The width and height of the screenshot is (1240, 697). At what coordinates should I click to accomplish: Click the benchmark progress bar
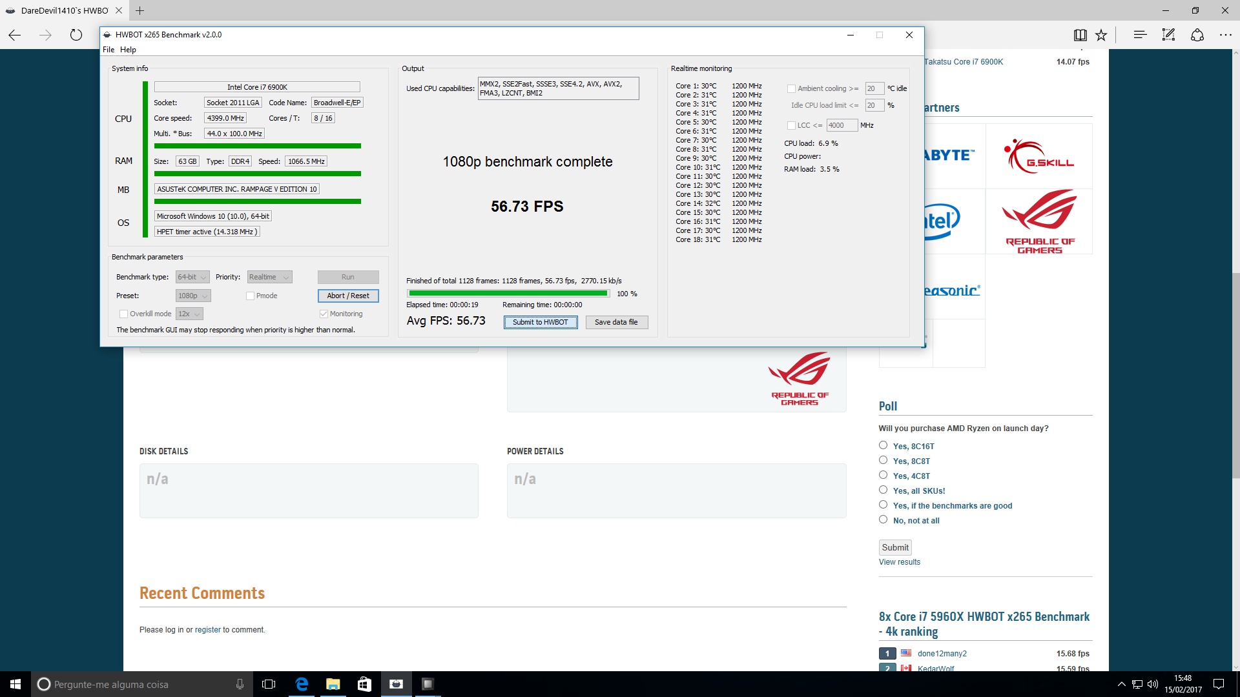pyautogui.click(x=509, y=294)
